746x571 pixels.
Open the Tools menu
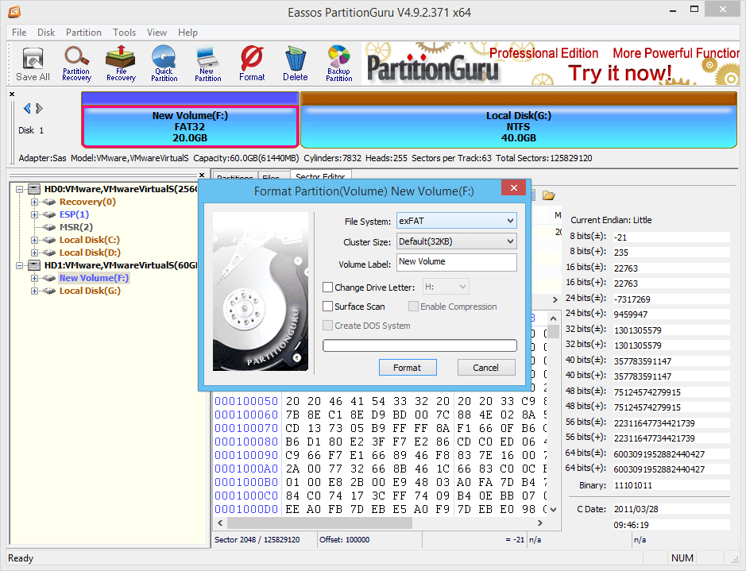point(124,33)
